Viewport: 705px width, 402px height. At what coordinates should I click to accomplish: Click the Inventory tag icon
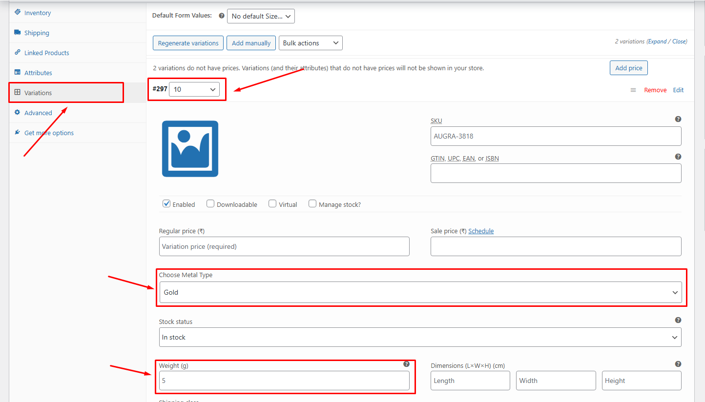(17, 12)
